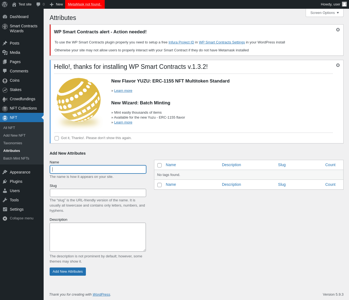This screenshot has height=300, width=349.
Task: Open Learn more link under Batch Minting
Action: 123,122
